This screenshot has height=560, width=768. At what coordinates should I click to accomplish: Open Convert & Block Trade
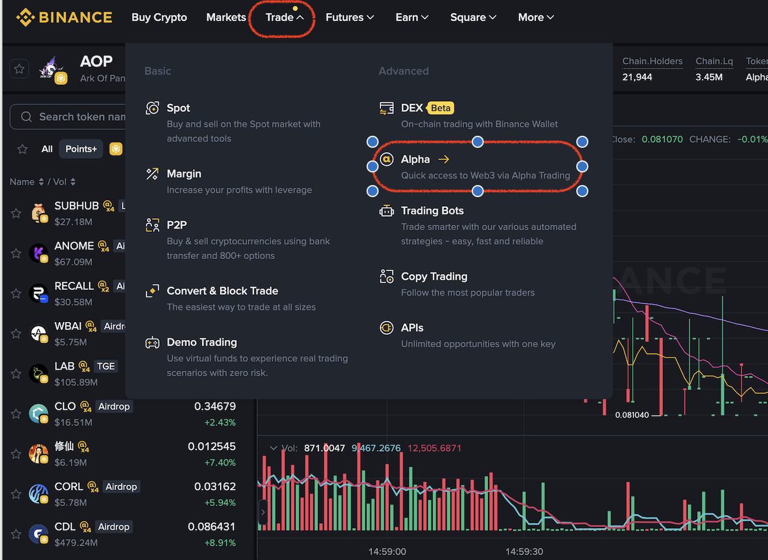[222, 291]
